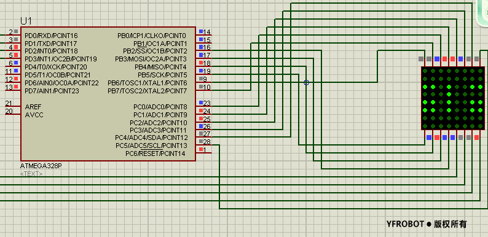Click pin label PB3/MOSI/OC2A/PCINT3
This screenshot has height=237, width=488.
pos(151,59)
